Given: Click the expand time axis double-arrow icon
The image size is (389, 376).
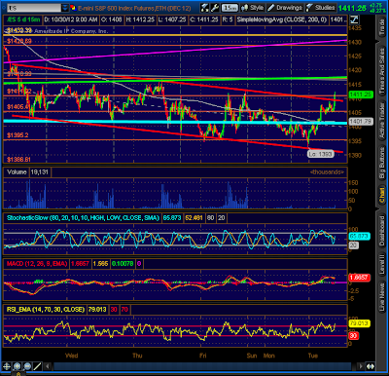Looking at the screenshot, I should point(371,366).
